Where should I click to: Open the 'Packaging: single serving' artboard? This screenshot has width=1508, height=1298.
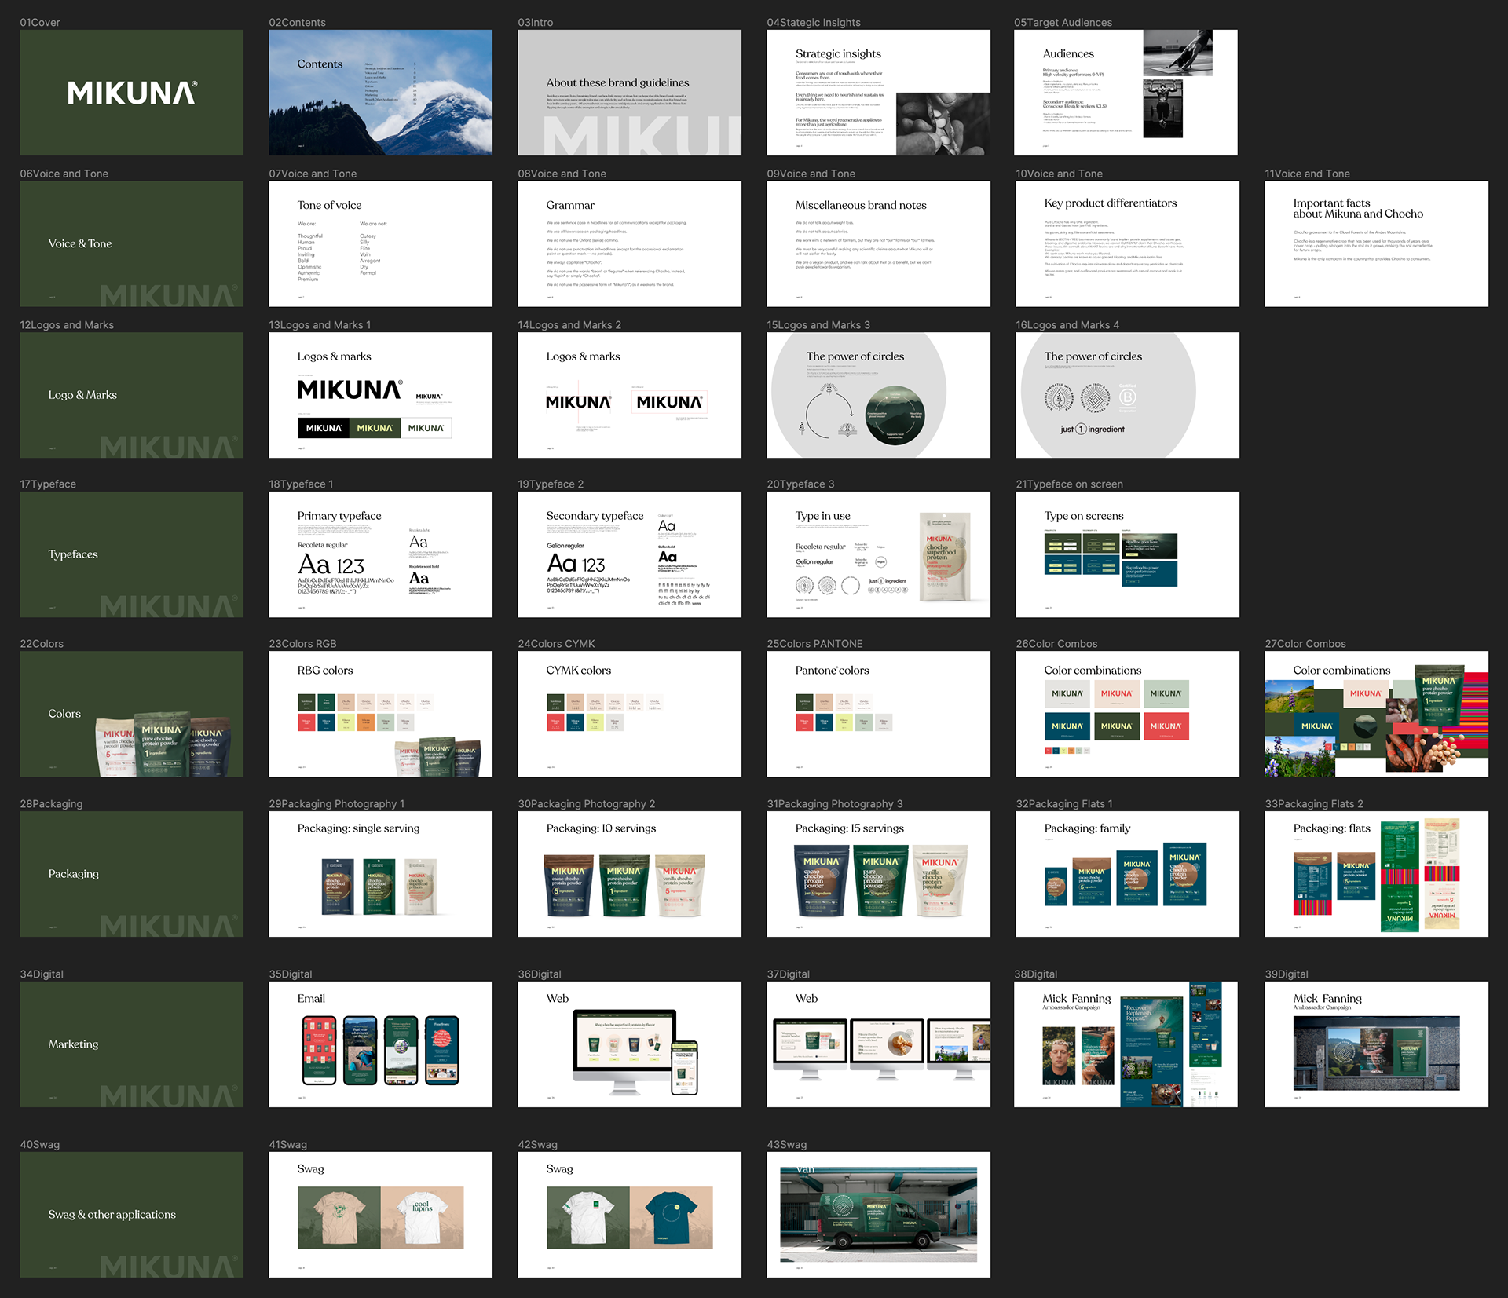(x=380, y=874)
